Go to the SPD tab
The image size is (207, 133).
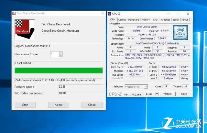(x=155, y=20)
